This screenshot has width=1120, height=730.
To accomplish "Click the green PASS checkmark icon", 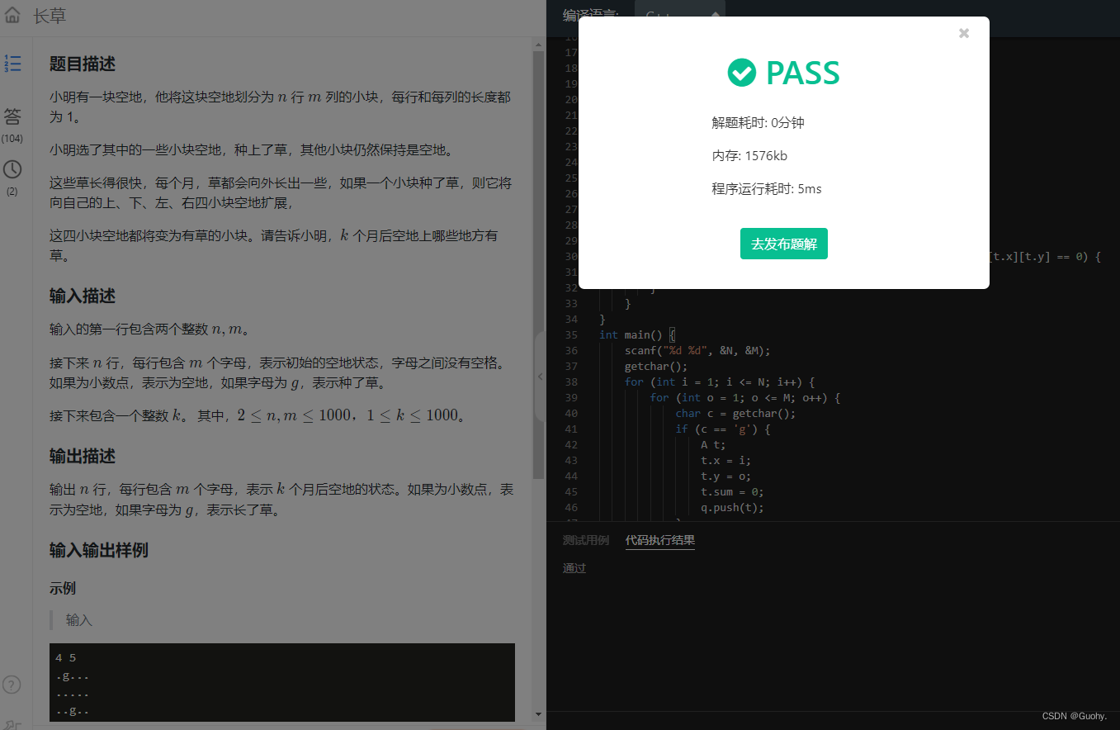I will (x=741, y=73).
